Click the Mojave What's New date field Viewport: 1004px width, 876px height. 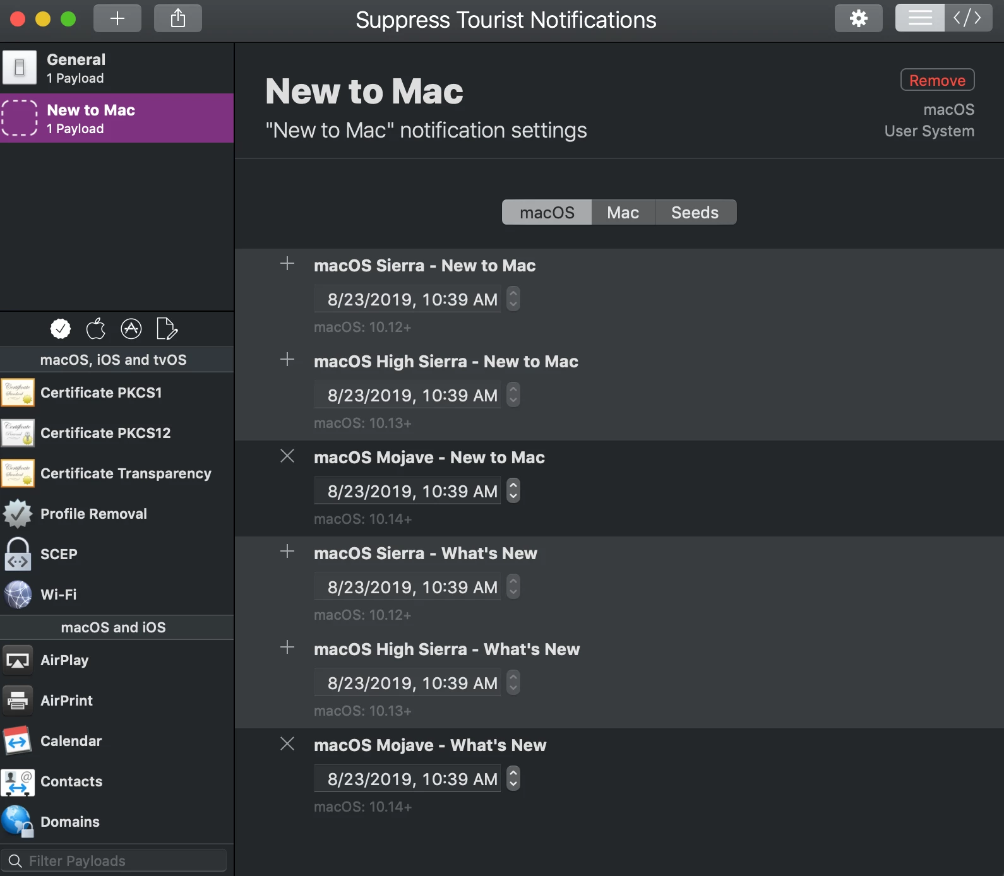click(x=408, y=779)
